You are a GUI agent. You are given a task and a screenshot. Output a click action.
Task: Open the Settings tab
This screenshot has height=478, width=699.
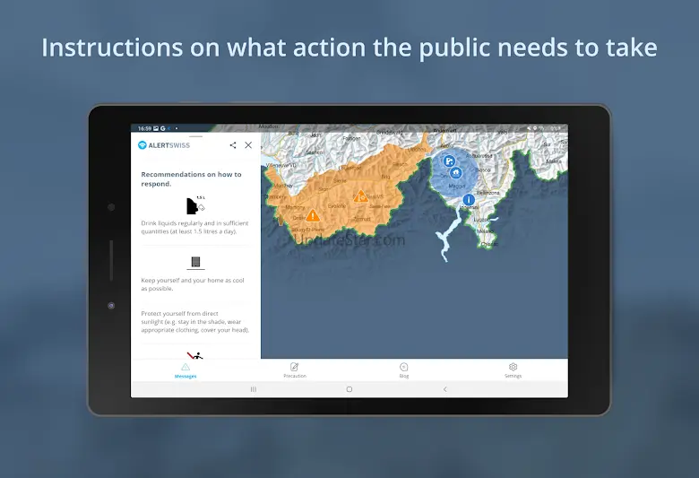point(513,370)
